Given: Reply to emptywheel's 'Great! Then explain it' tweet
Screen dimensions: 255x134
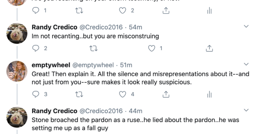Looking at the screenshot, I should 36,94.
